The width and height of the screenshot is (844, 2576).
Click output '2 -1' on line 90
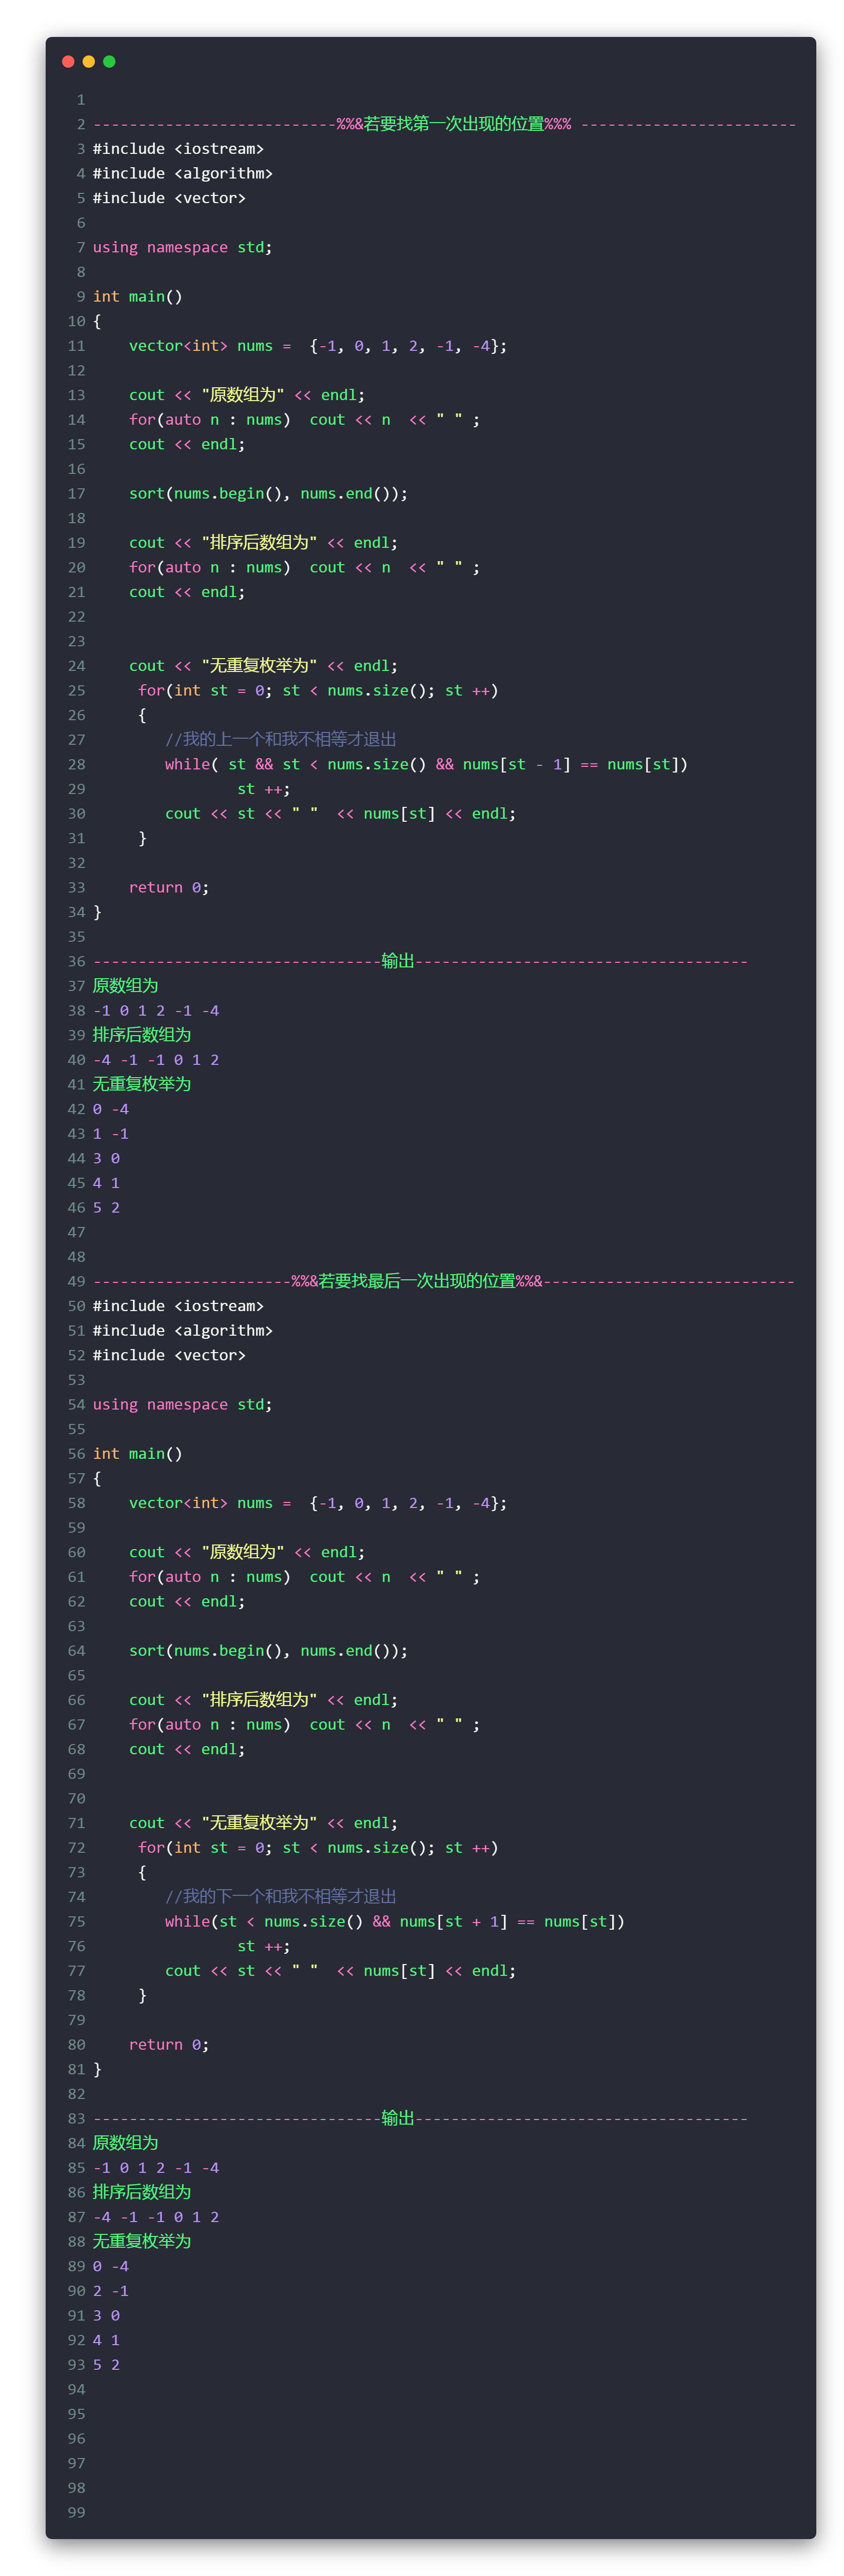click(111, 2291)
